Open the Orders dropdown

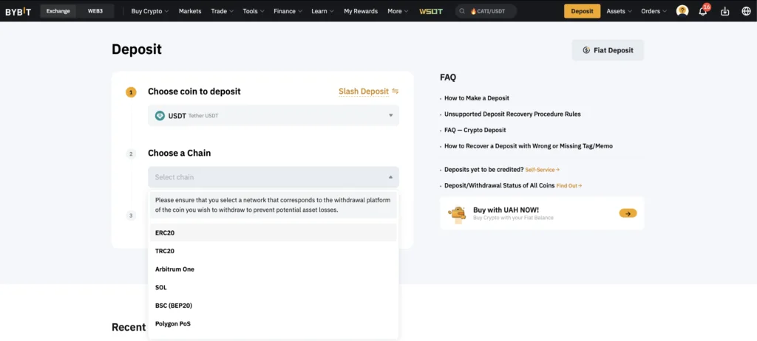tap(654, 11)
